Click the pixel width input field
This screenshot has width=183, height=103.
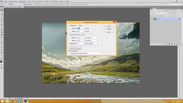[x=80, y=29]
